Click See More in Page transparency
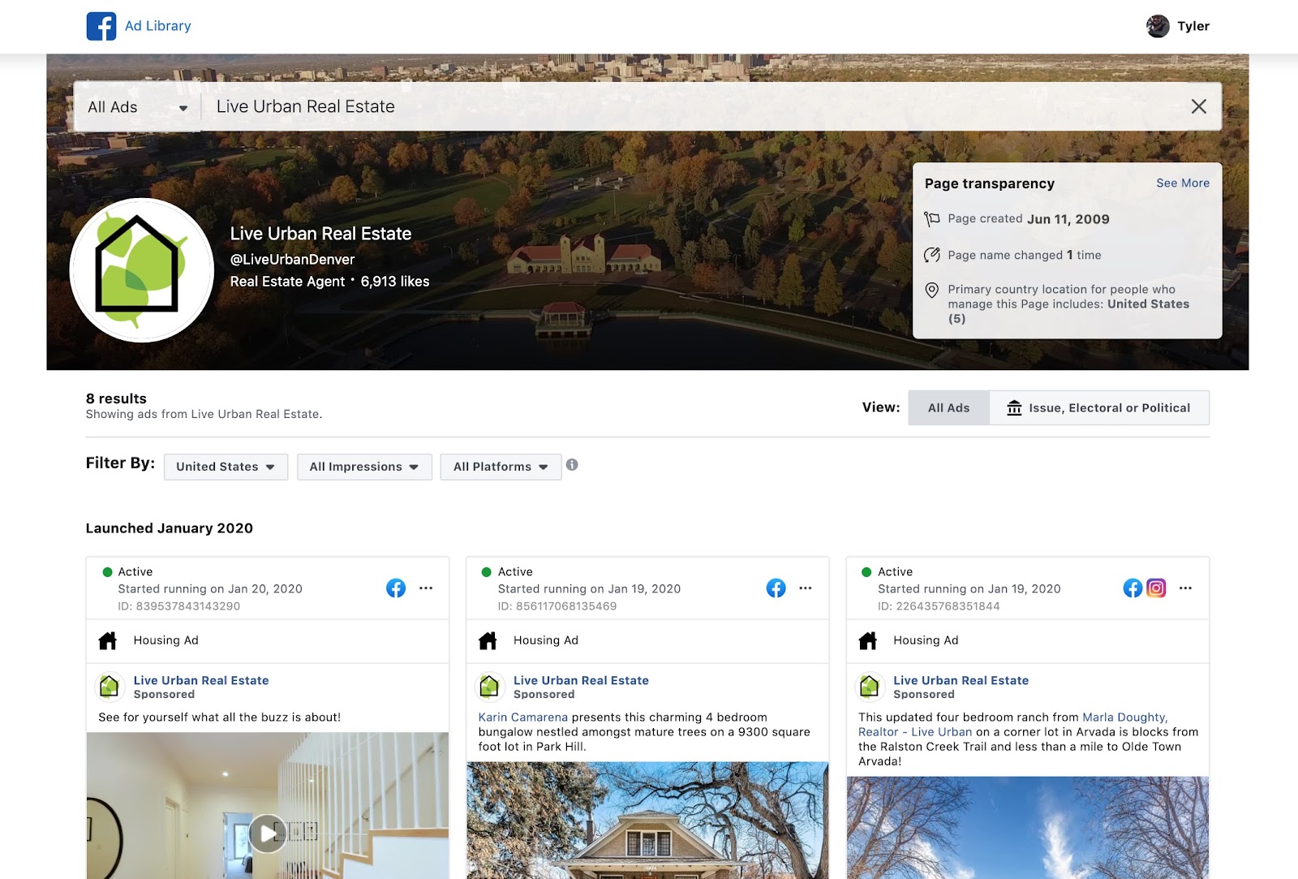This screenshot has width=1298, height=879. (x=1182, y=183)
